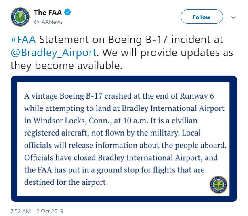248x216 pixels.
Task: Follow The FAA account
Action: pos(201,17)
